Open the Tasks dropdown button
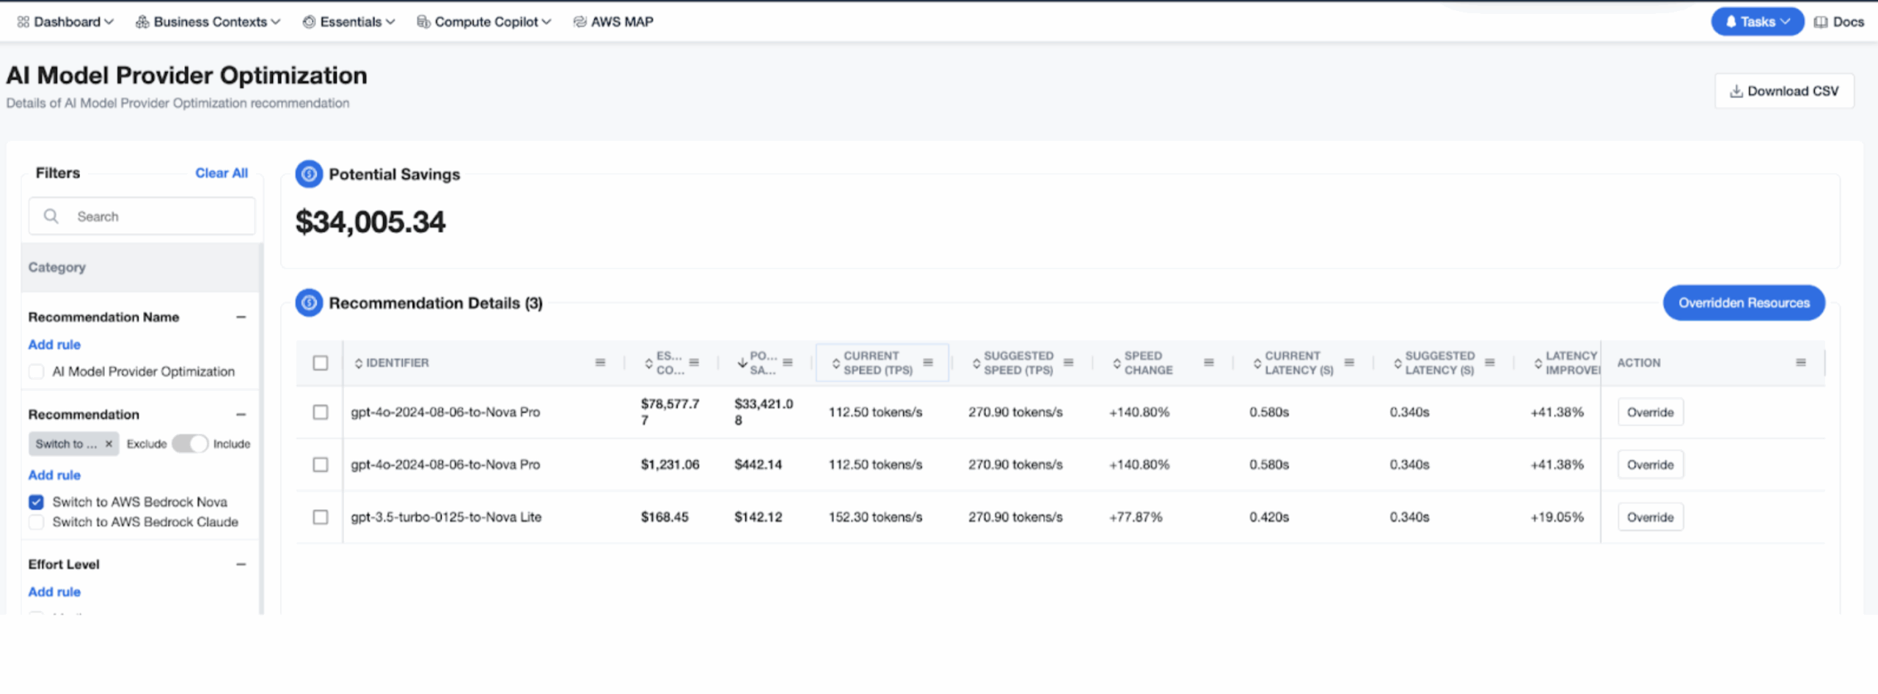 tap(1757, 22)
